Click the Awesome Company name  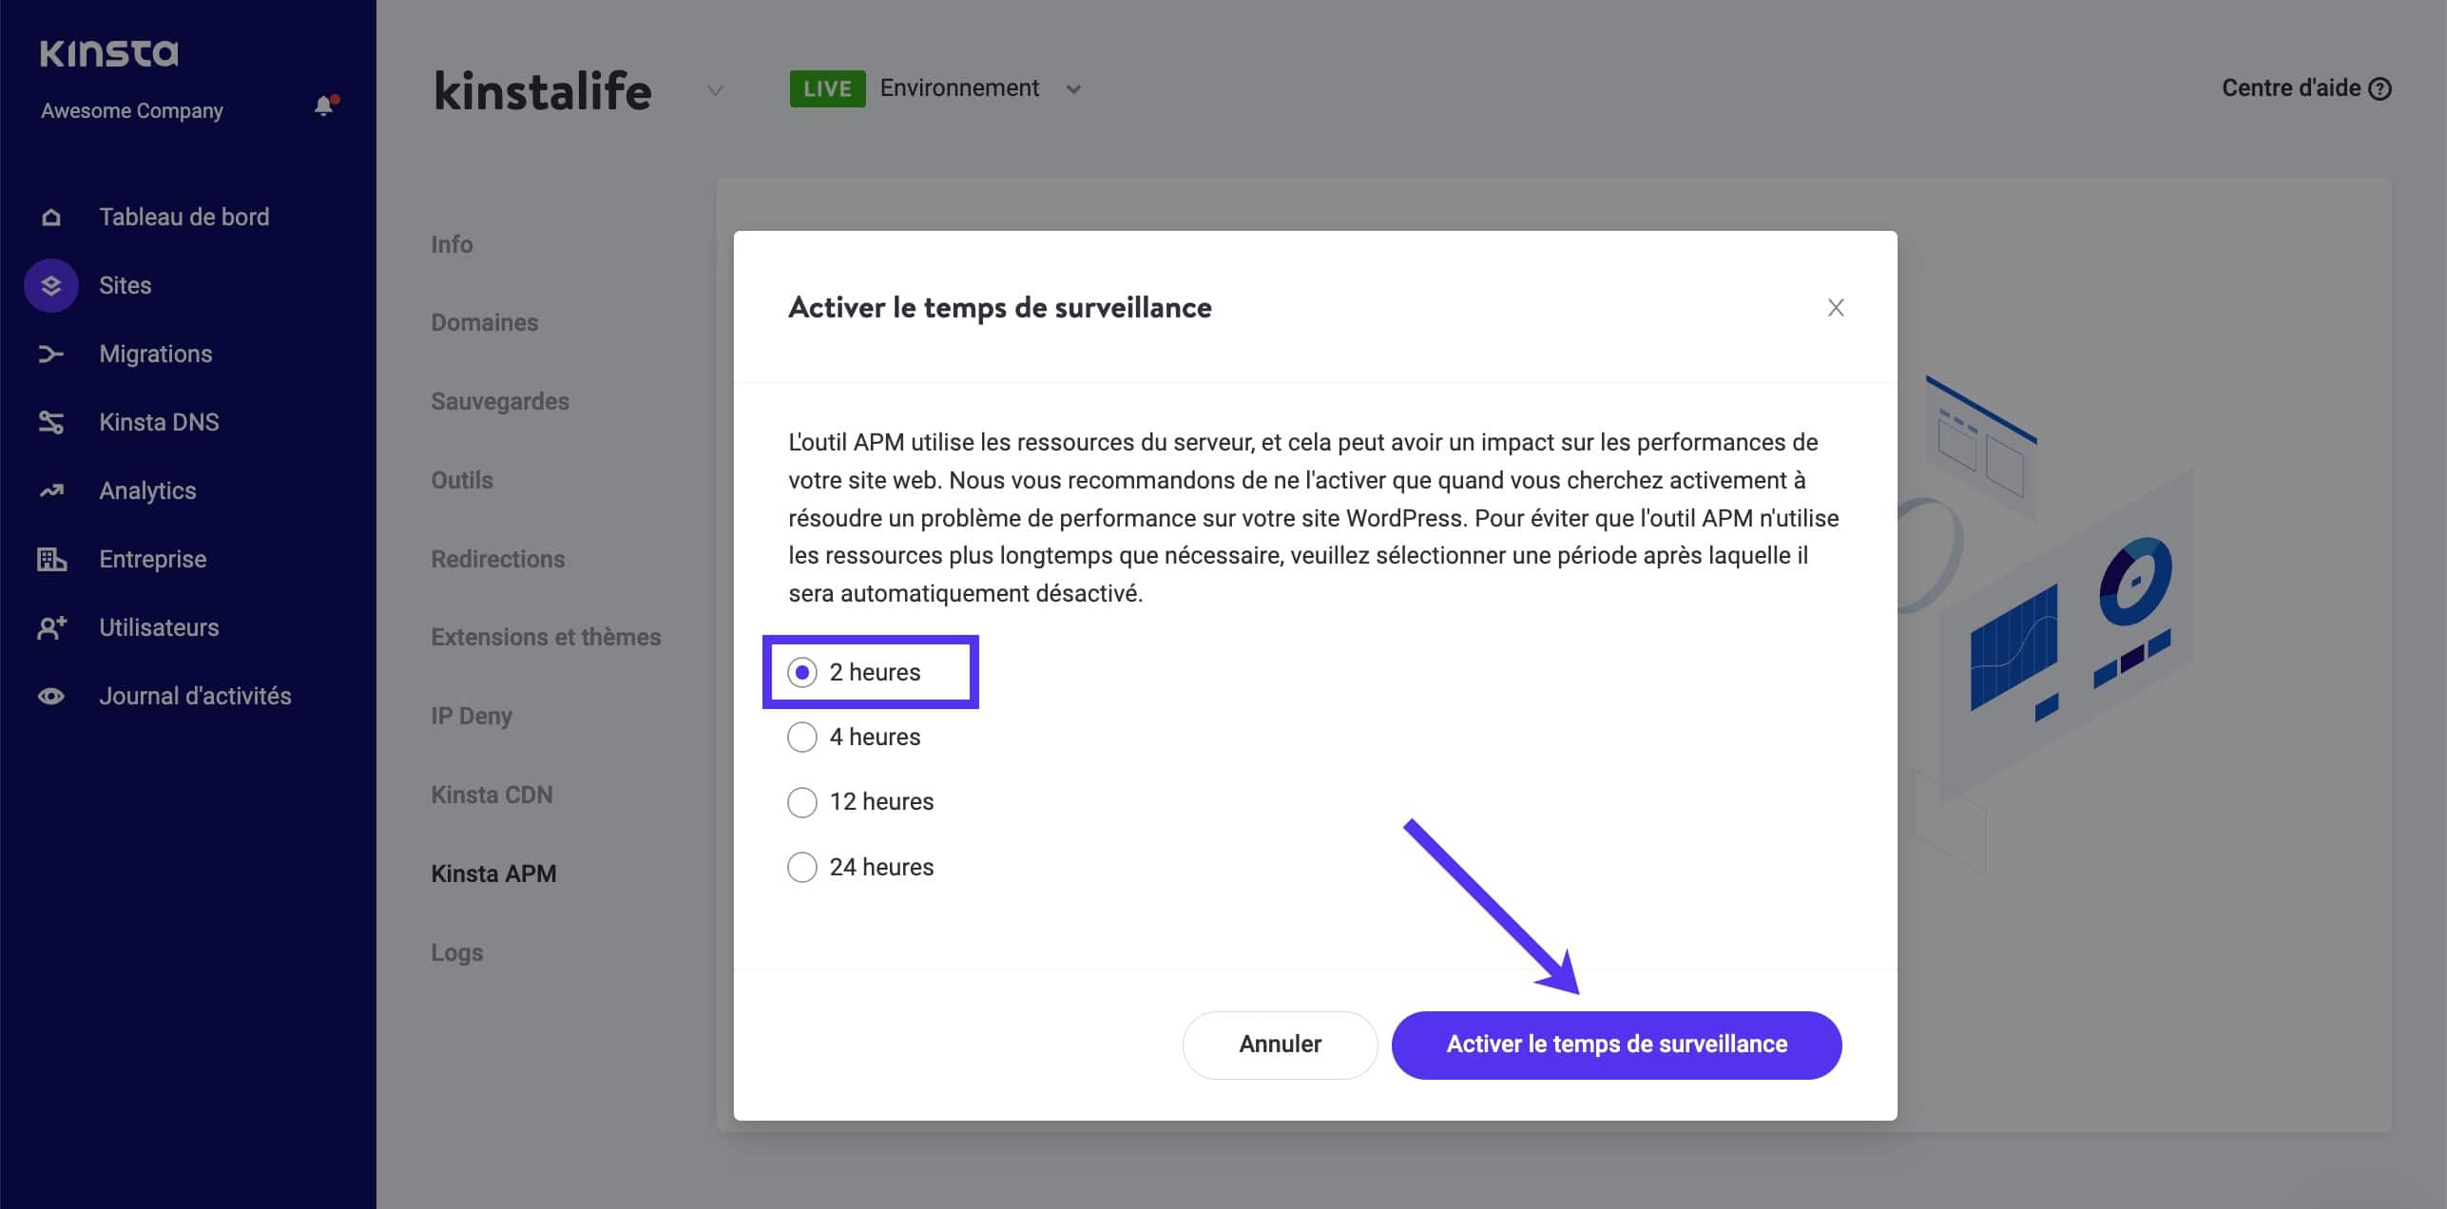[x=132, y=111]
